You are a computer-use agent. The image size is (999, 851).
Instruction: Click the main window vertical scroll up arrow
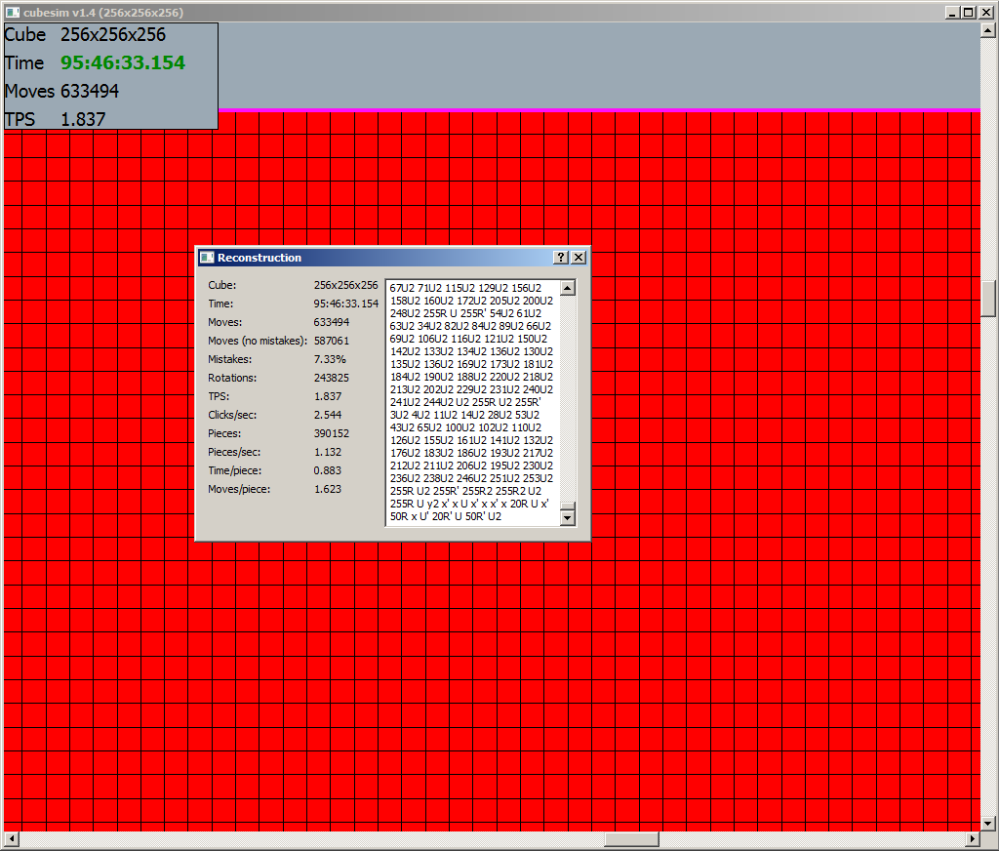click(x=988, y=30)
